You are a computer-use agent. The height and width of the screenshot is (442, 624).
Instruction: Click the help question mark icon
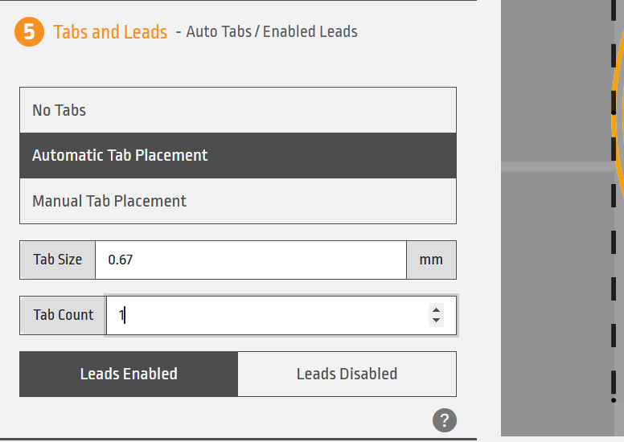pyautogui.click(x=445, y=420)
